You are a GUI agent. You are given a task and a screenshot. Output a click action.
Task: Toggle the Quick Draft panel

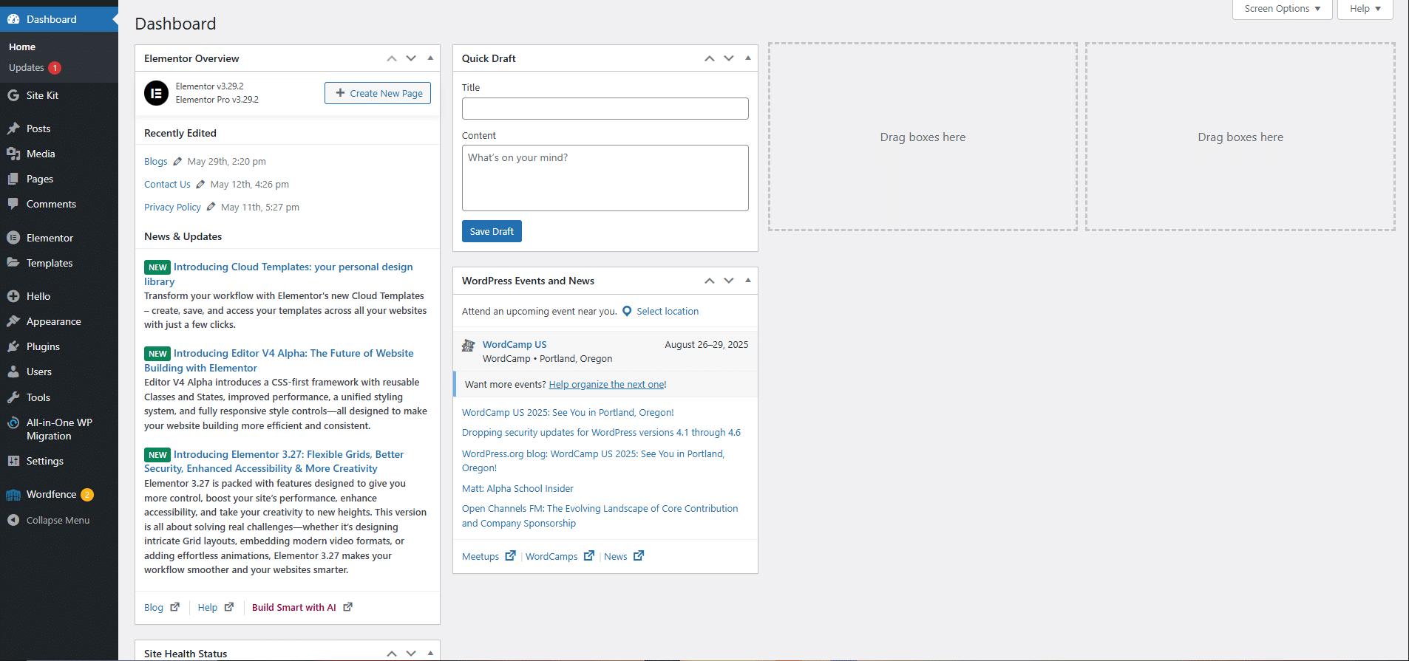pyautogui.click(x=748, y=58)
